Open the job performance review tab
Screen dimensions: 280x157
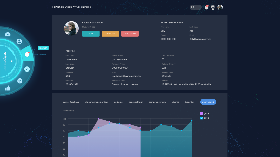point(96,102)
